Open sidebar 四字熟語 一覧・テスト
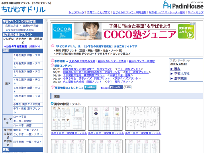The height and width of the screenshot is (153, 204). point(27,142)
